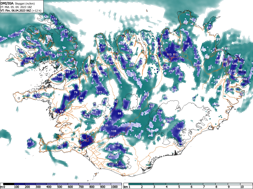Click the 'IT: Mið. 05. 04. 2023 18Z' line

[x=16, y=7]
